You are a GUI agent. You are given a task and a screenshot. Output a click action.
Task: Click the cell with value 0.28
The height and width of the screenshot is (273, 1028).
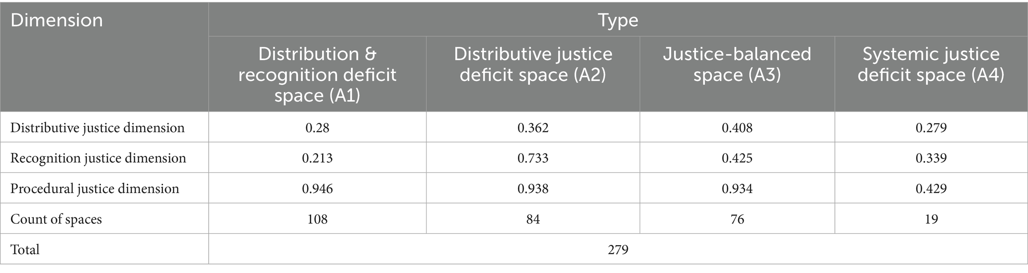(317, 128)
